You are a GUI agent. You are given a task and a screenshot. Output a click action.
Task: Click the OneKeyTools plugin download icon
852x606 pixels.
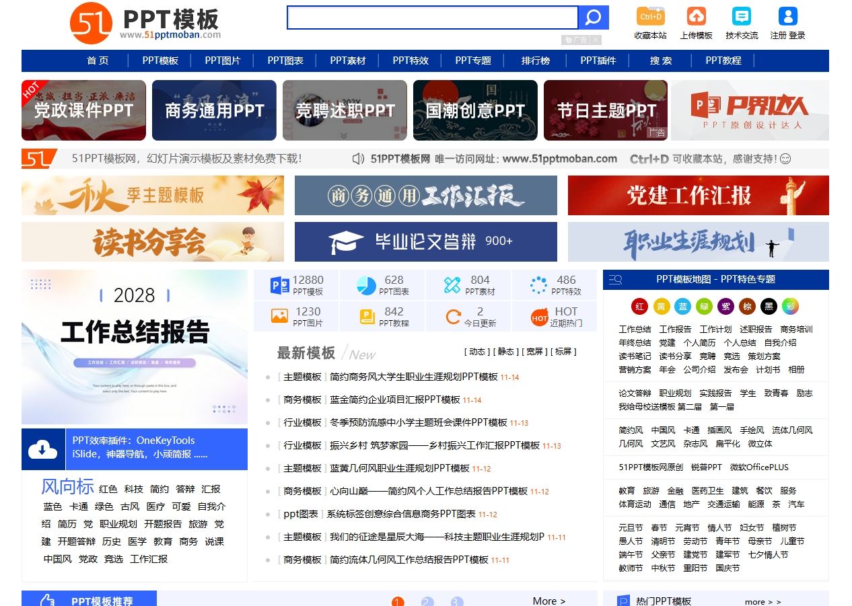pyautogui.click(x=42, y=448)
